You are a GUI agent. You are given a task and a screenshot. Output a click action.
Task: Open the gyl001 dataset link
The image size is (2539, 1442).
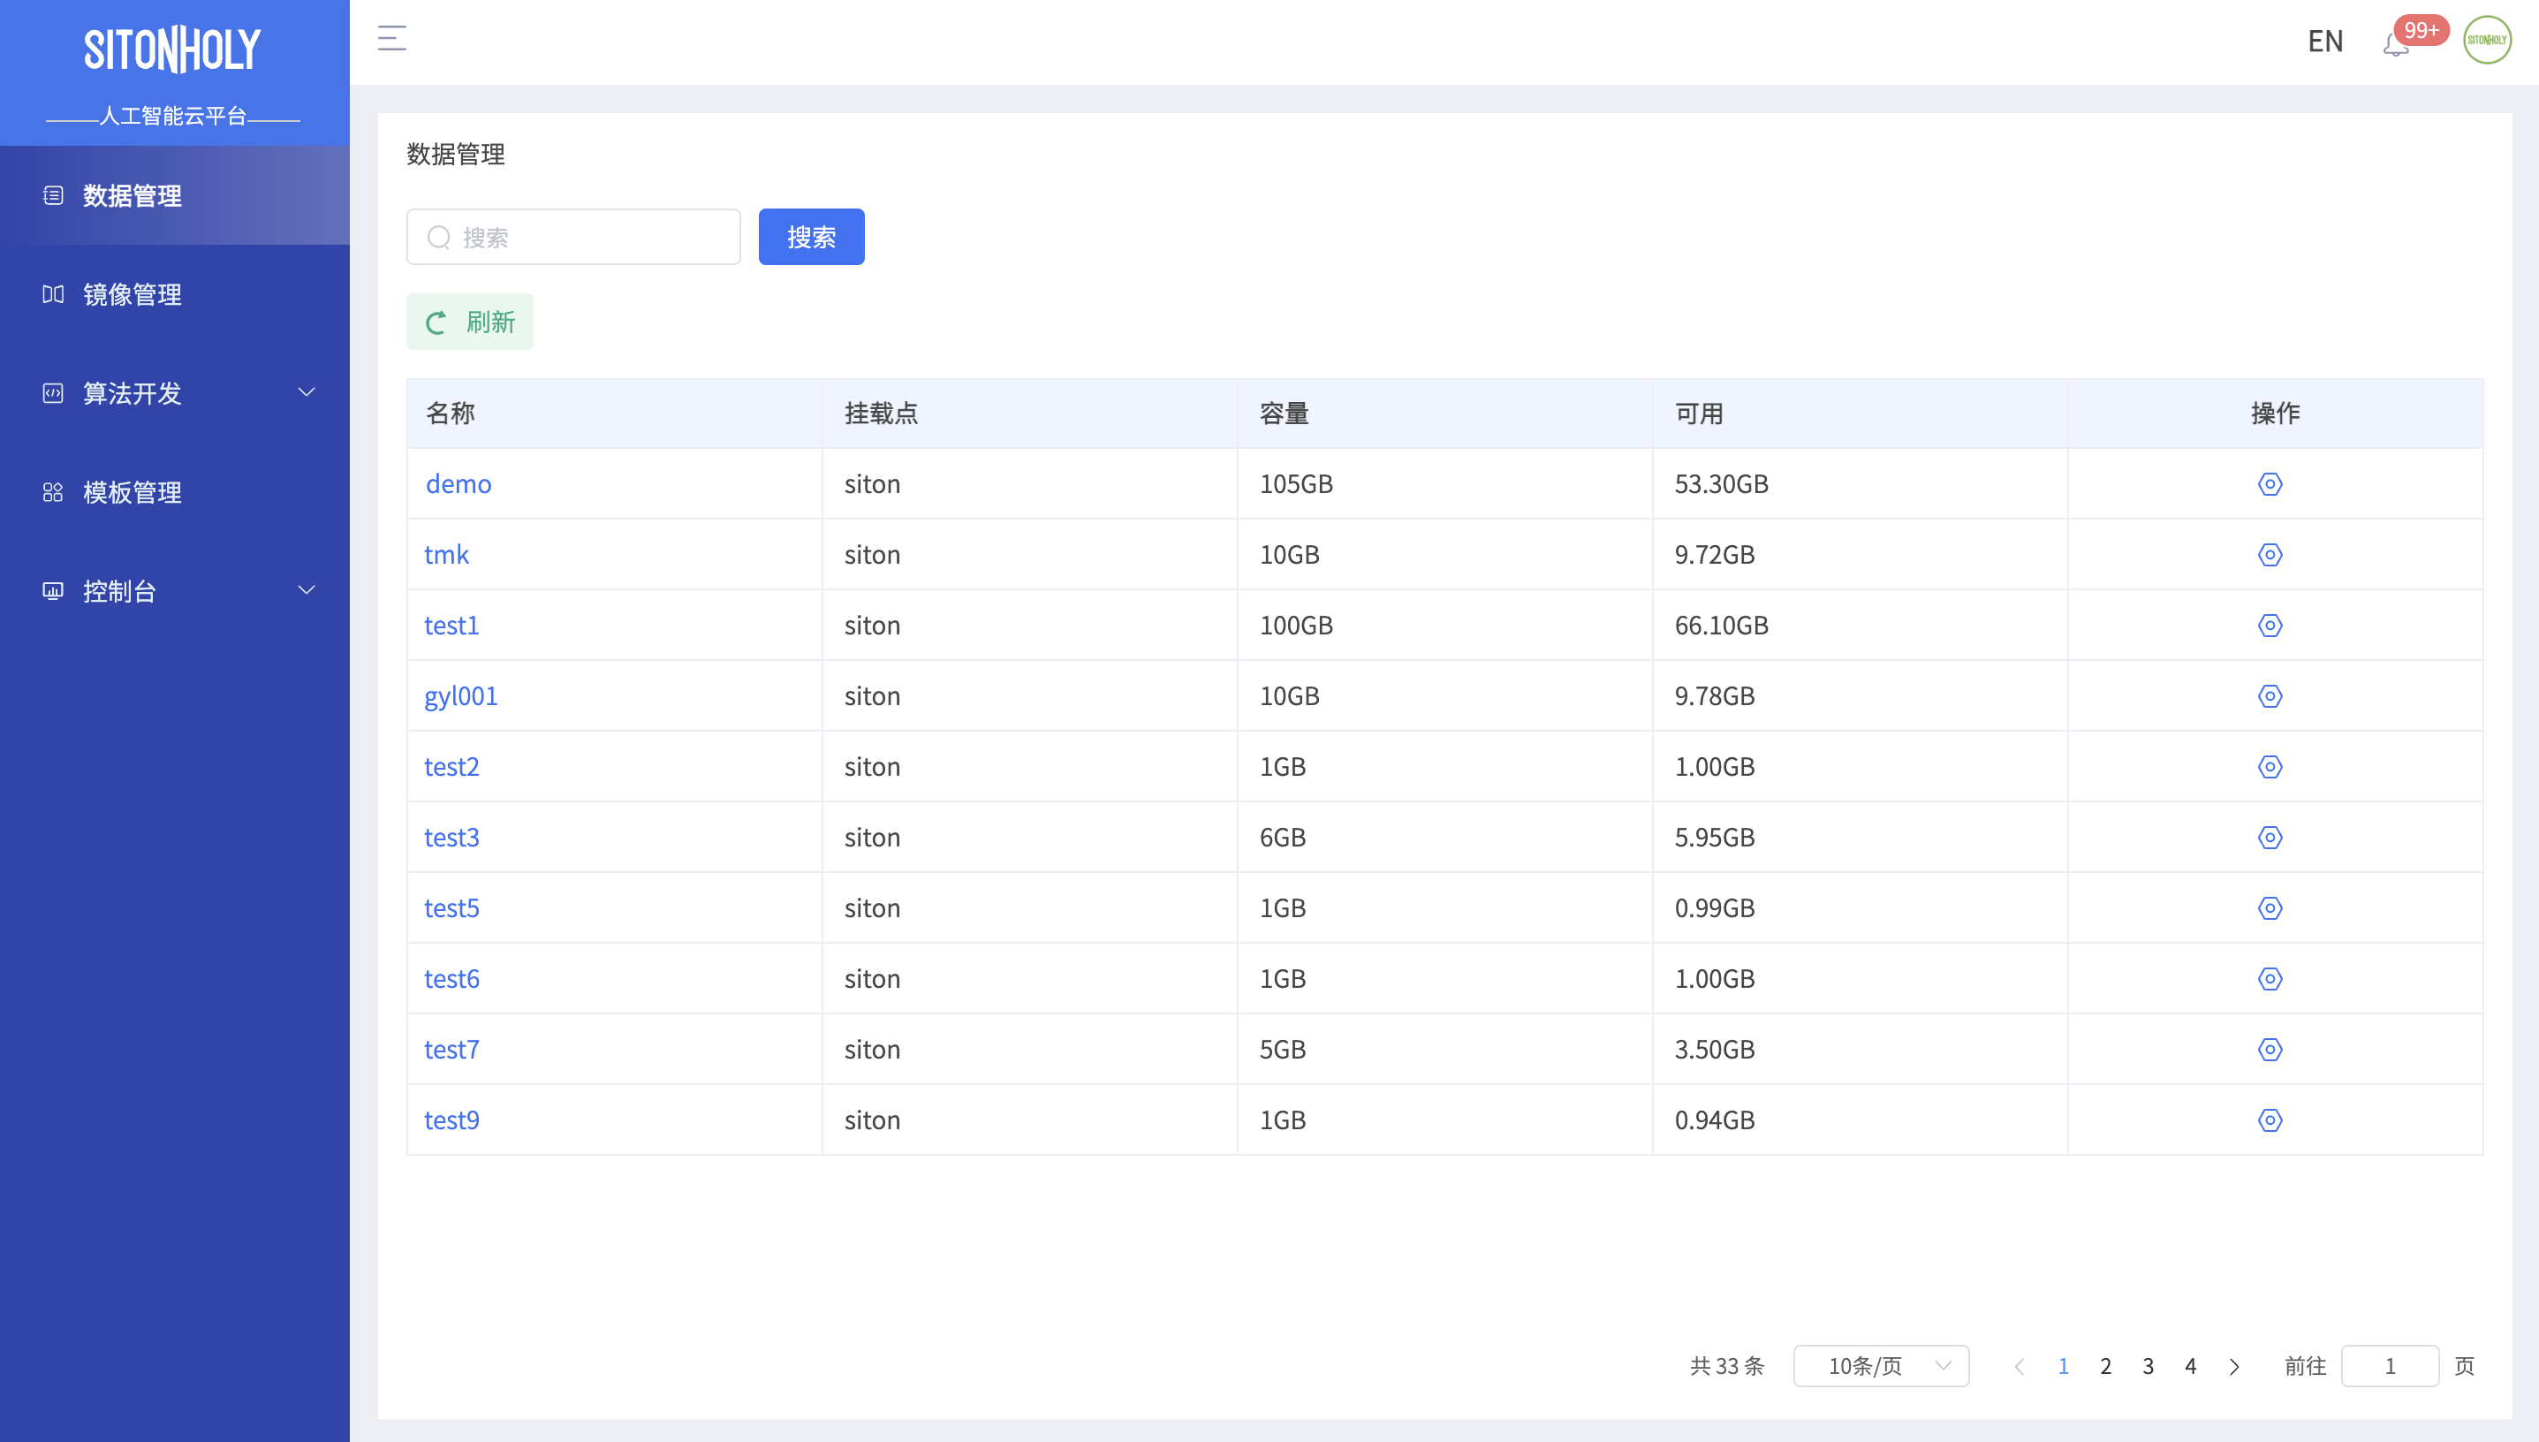click(461, 696)
